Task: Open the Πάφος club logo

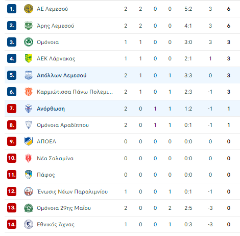Action: pos(29,175)
